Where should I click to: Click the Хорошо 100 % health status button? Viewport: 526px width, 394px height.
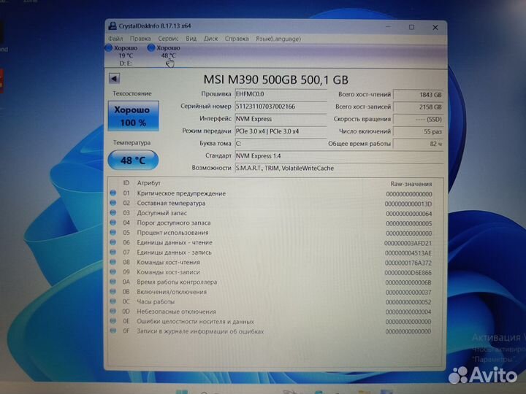133,116
